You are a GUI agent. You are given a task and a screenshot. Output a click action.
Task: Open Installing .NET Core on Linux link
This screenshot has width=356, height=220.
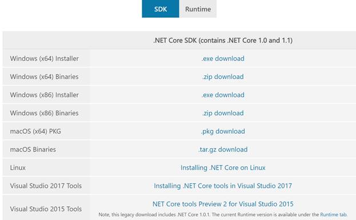(x=223, y=168)
